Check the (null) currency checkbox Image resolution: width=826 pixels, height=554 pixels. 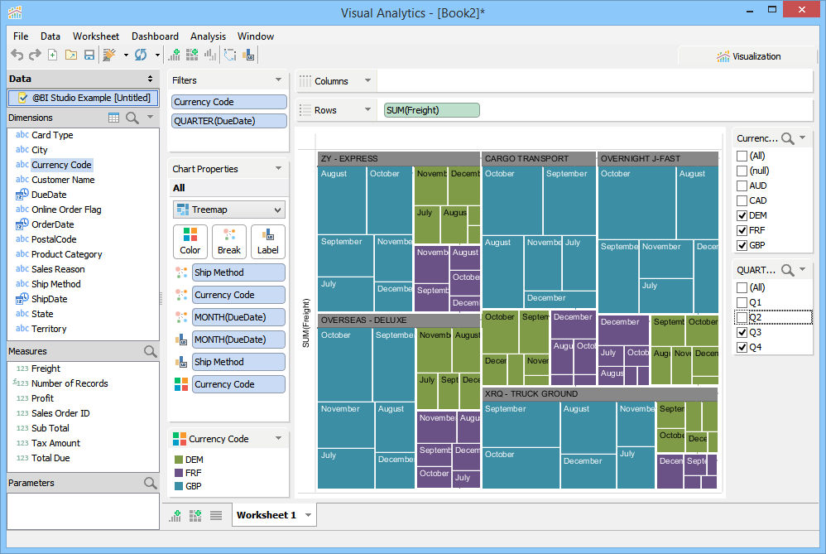tap(742, 171)
